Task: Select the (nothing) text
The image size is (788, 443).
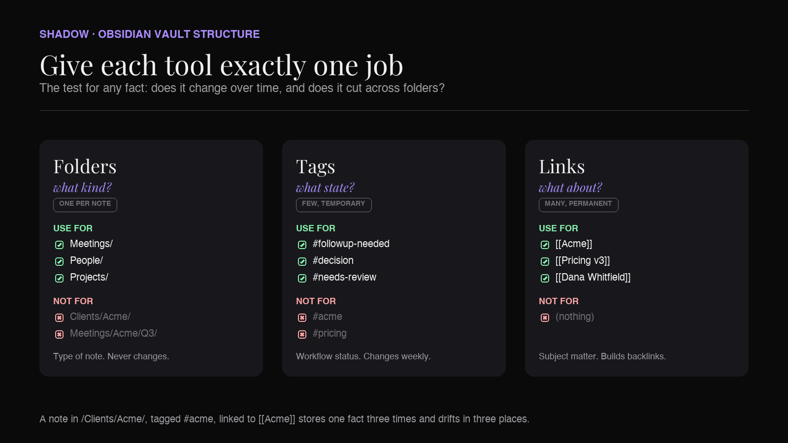Action: click(575, 316)
